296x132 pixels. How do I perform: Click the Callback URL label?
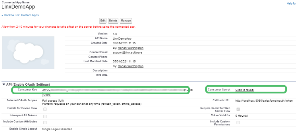[x=221, y=100]
